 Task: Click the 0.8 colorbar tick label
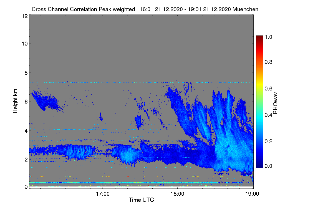tap(269, 62)
